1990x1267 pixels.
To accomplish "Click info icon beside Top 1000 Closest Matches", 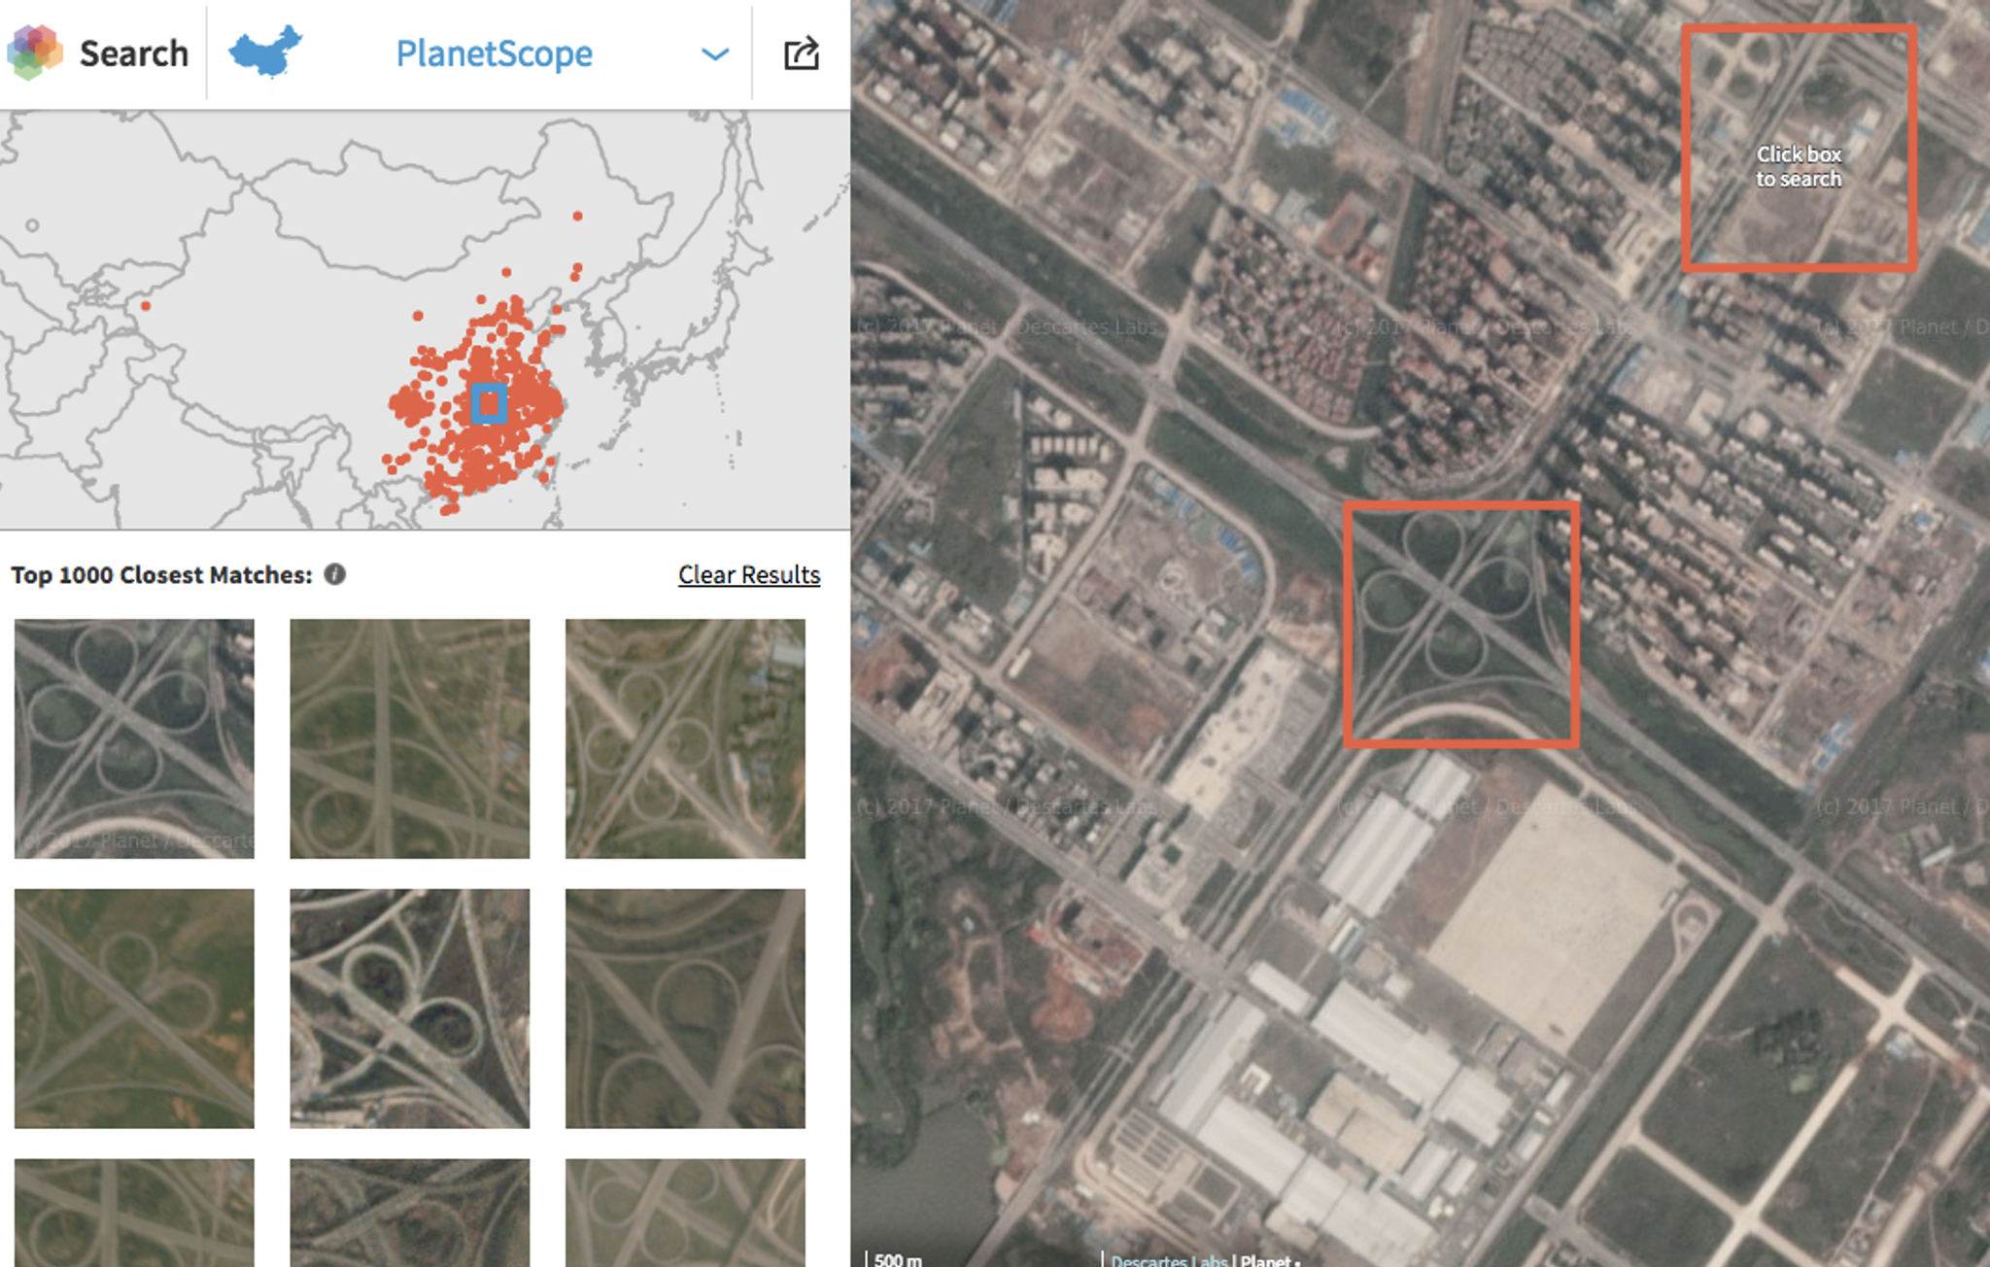I will coord(335,574).
